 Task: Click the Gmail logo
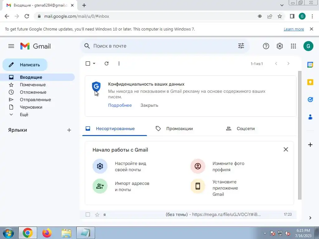tap(36, 46)
